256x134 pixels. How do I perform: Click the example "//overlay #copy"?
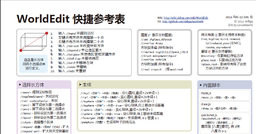tap(152, 43)
